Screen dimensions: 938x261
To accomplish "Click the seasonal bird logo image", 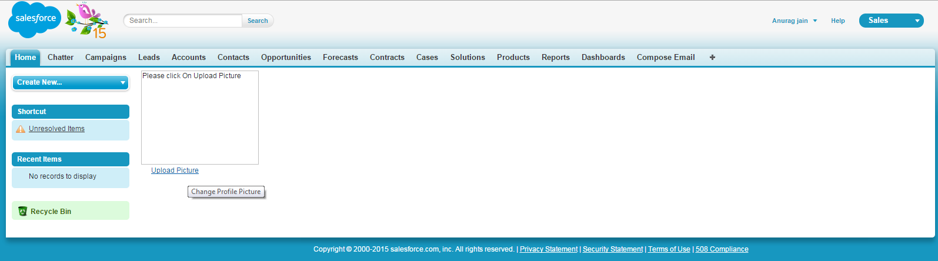I will click(x=86, y=21).
